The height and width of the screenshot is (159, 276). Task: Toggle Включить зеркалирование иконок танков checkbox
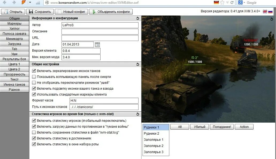(34, 71)
